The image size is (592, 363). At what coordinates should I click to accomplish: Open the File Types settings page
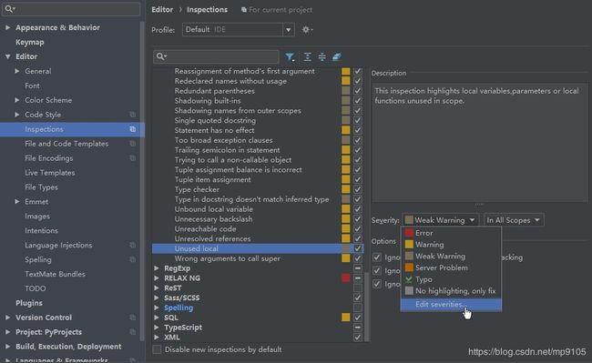click(x=41, y=187)
